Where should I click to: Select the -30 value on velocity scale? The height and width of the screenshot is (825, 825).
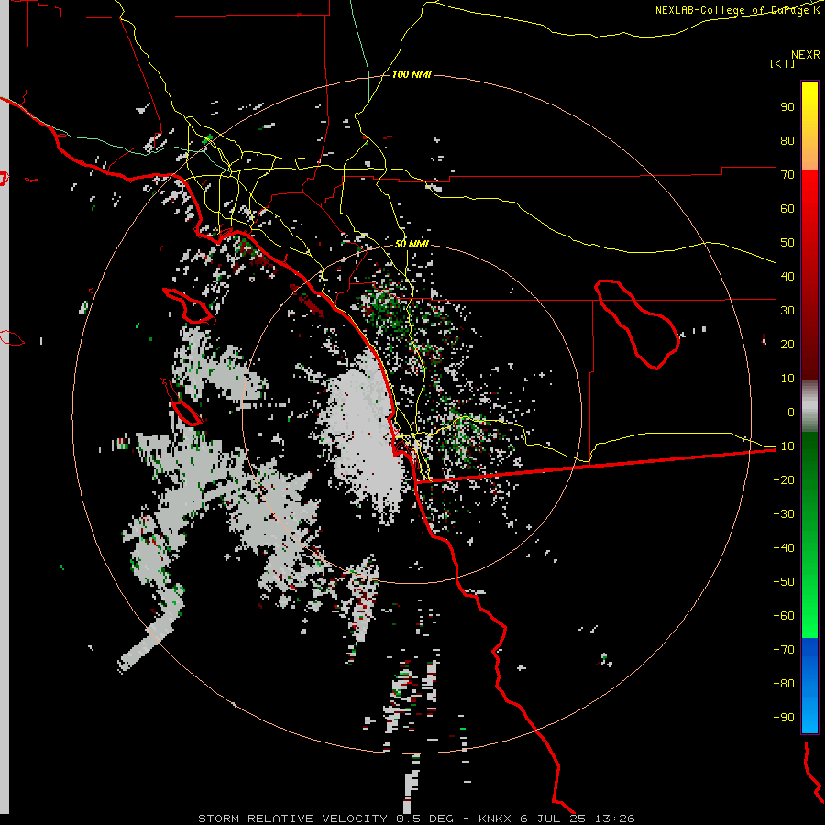click(784, 514)
